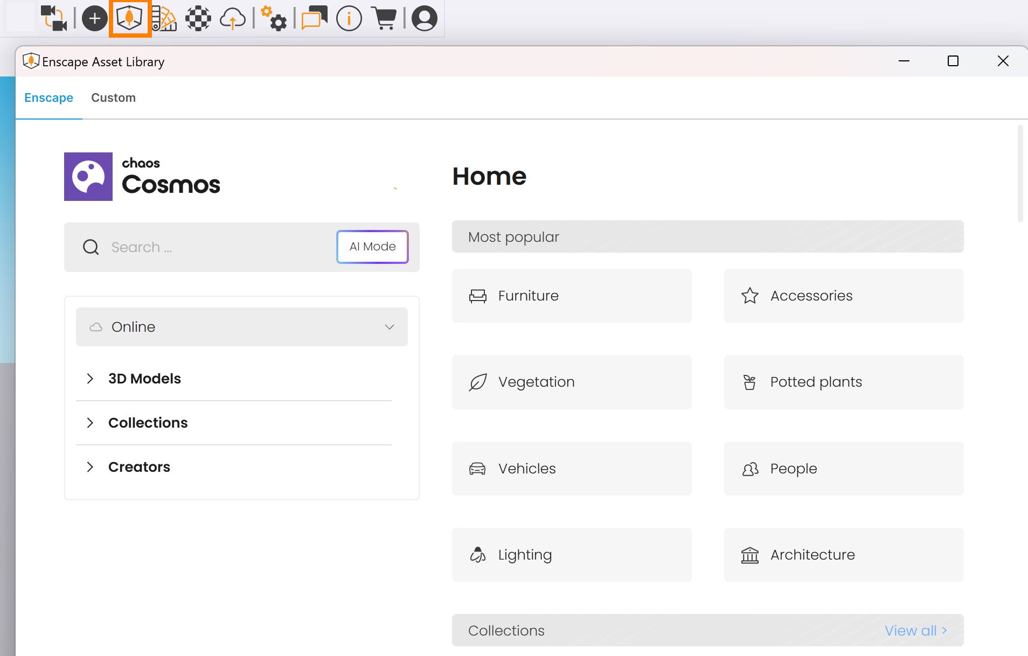Open the People category

point(844,469)
